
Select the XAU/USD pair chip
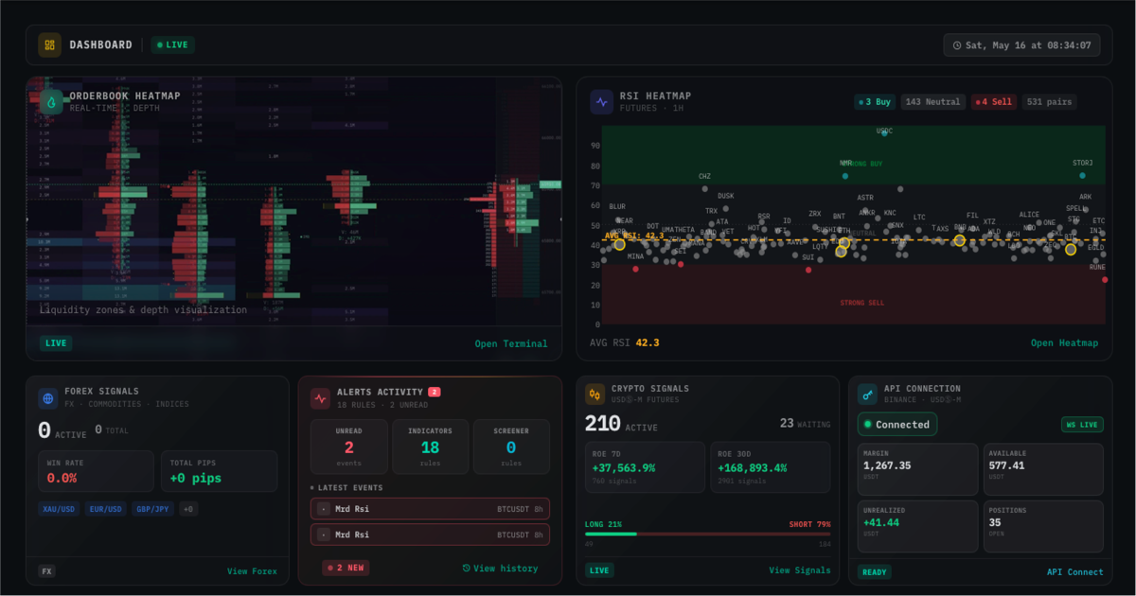coord(59,509)
